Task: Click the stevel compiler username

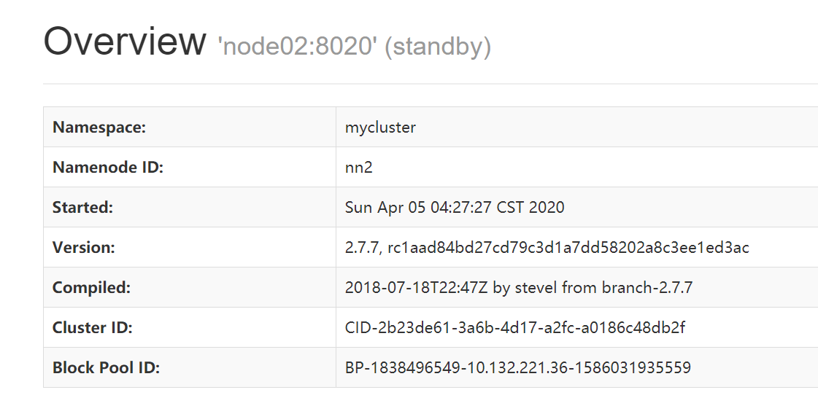Action: [536, 288]
